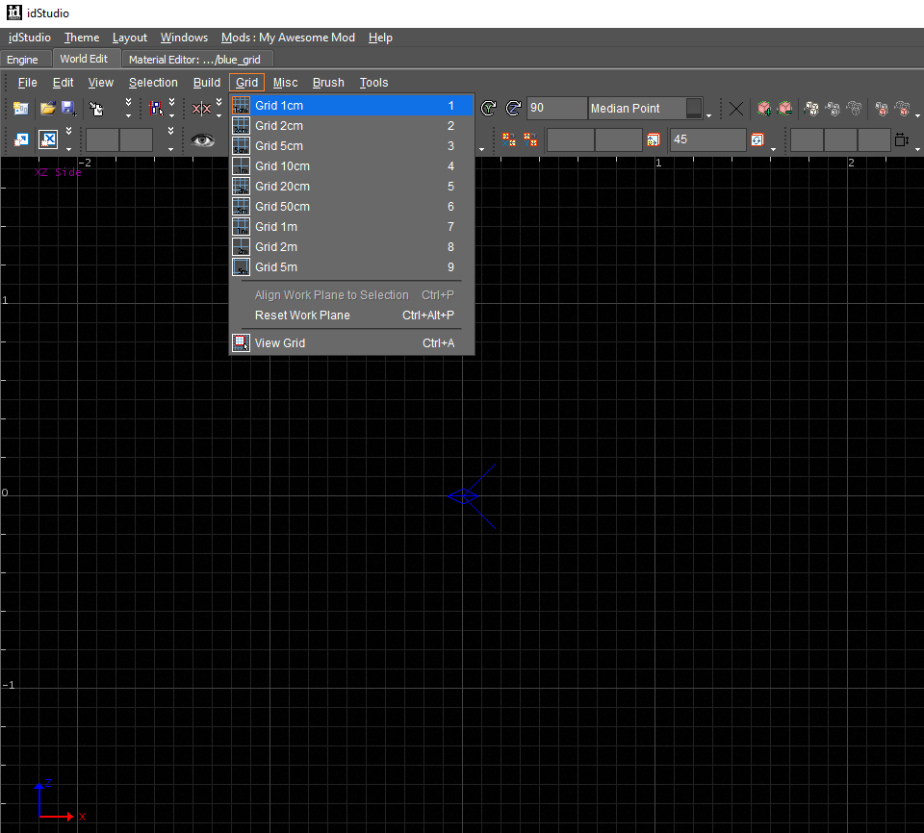The width and height of the screenshot is (924, 833).
Task: Click the pink cube with green plus icon
Action: 764,109
